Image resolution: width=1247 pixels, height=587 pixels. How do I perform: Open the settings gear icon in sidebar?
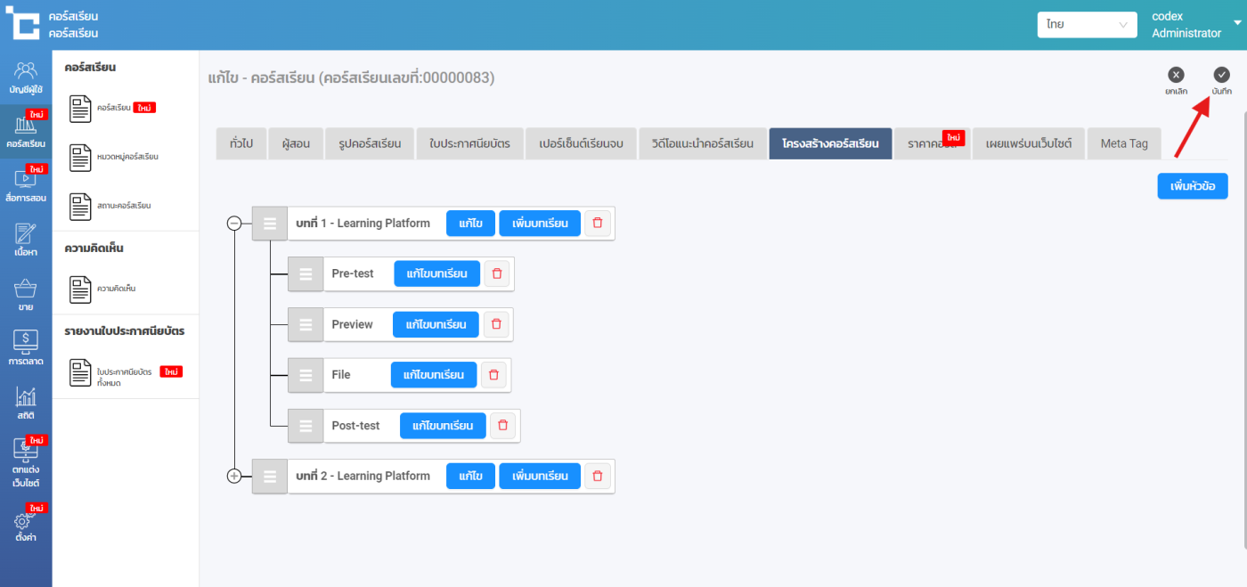[x=26, y=523]
